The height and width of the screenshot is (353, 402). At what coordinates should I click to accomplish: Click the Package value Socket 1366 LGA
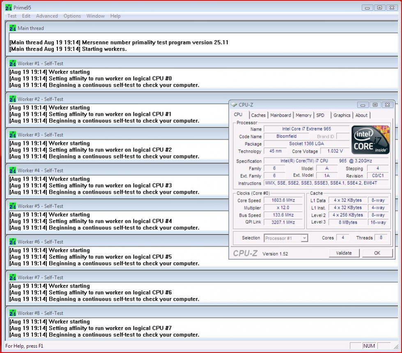pyautogui.click(x=306, y=144)
